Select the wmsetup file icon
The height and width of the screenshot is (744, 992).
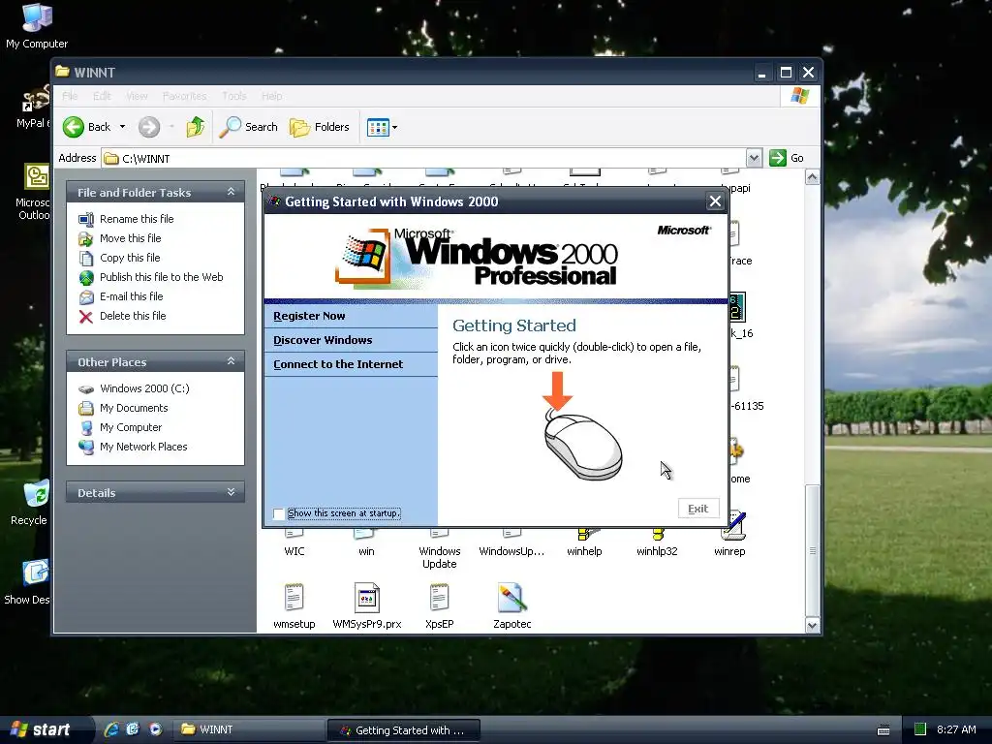pos(294,597)
